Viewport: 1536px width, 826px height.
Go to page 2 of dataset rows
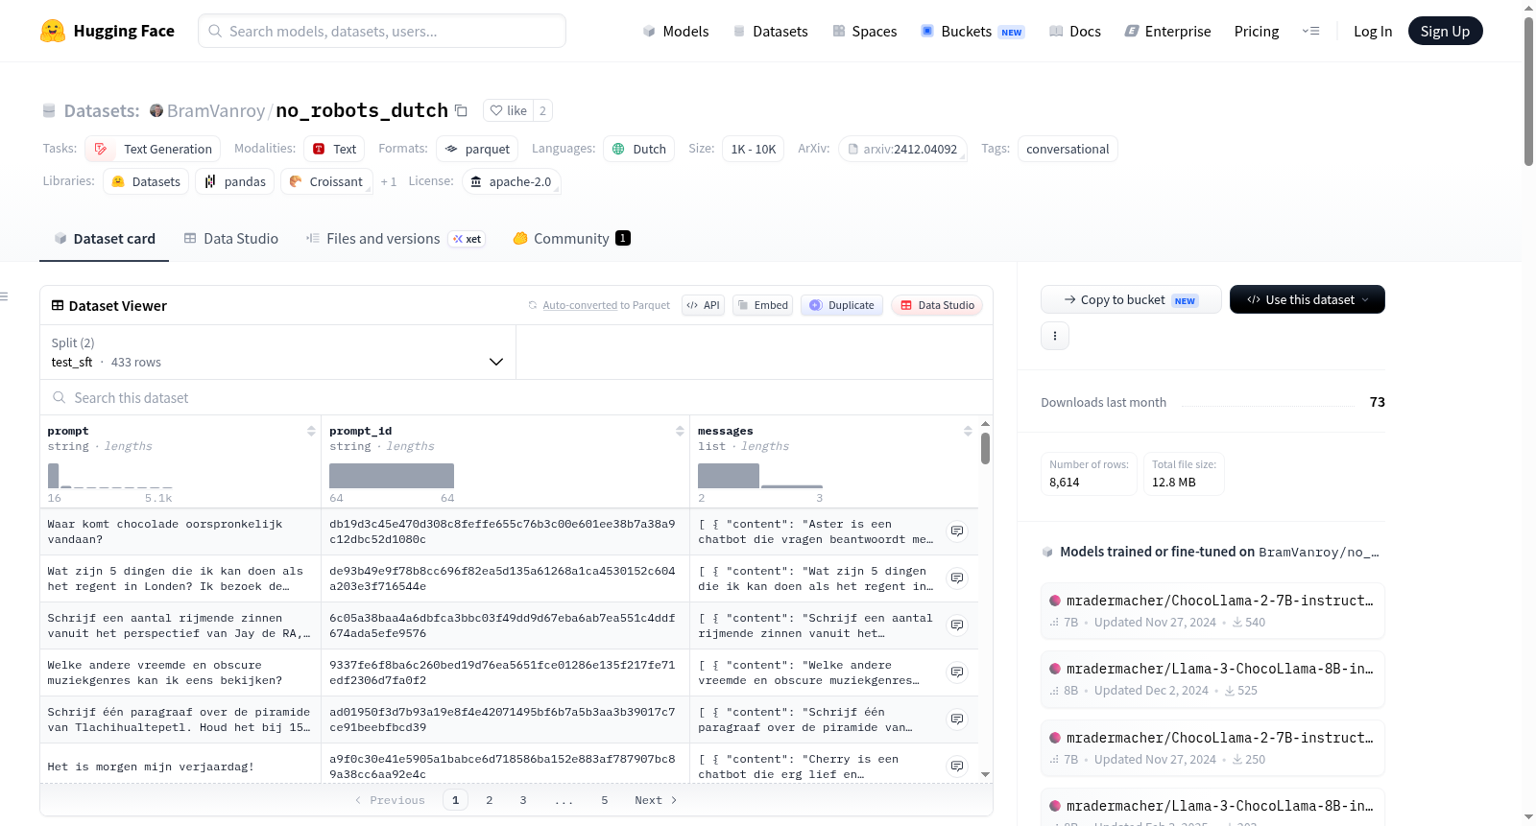coord(490,800)
